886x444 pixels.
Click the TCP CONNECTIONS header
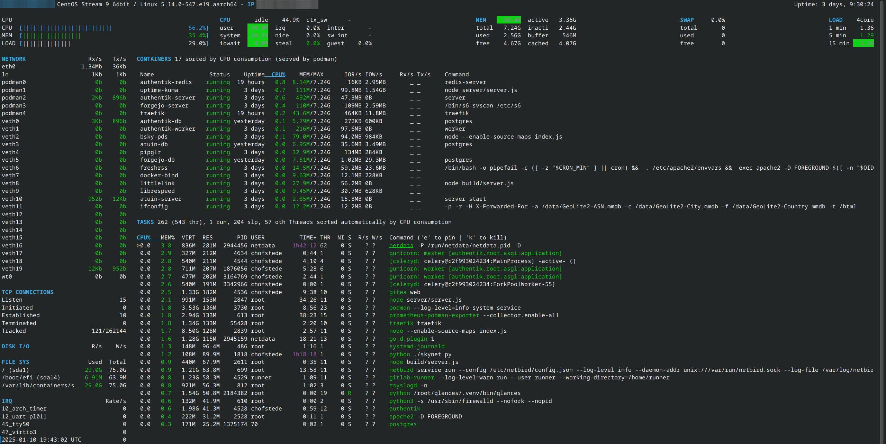coord(27,292)
